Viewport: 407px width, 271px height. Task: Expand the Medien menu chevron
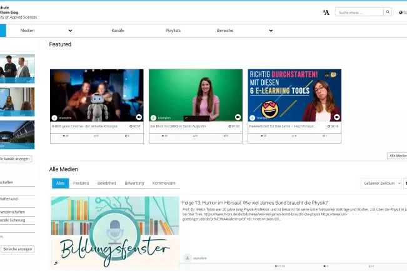click(x=70, y=31)
